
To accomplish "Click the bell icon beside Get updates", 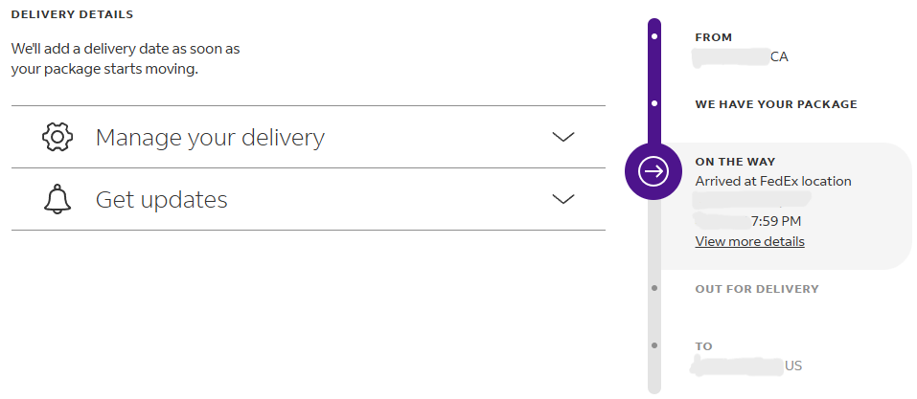I will pyautogui.click(x=57, y=199).
